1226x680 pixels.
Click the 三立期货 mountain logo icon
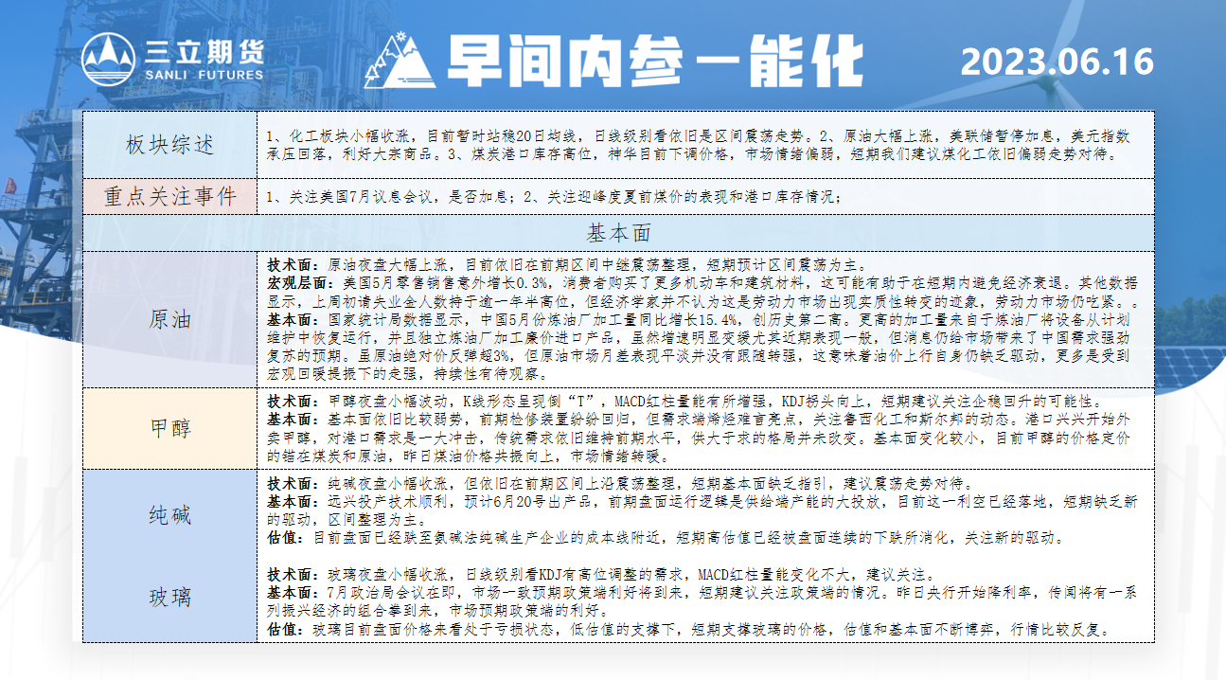[x=108, y=59]
